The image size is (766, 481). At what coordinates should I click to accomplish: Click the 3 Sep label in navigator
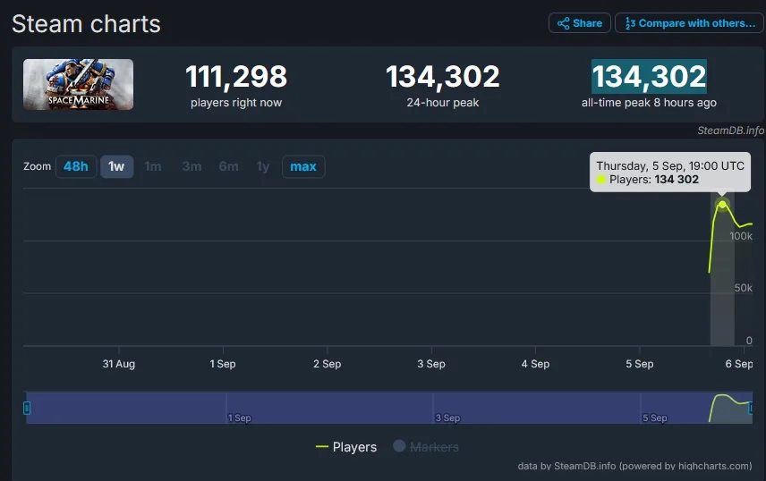click(x=448, y=418)
